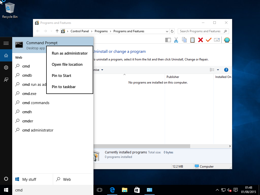The height and width of the screenshot is (195, 260).
Task: Click the Publisher column header
Action: (x=189, y=77)
